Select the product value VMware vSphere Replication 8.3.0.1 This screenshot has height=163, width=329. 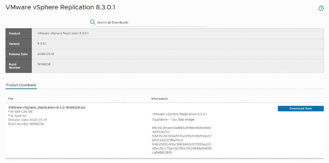(x=63, y=33)
